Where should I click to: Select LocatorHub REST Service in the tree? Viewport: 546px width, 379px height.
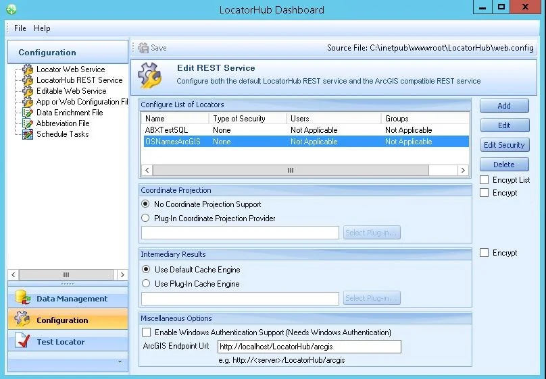click(x=79, y=80)
